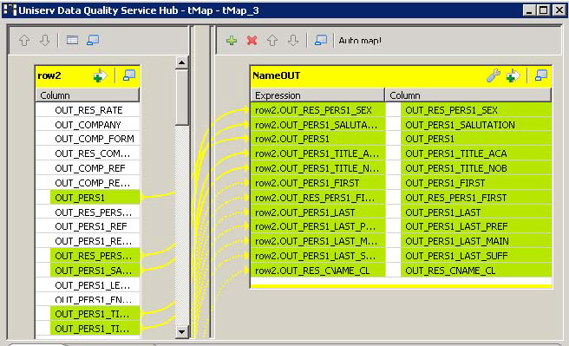Viewport: 569px width, 346px height.
Task: Click expression row2.OUT_PERS1_SALUTA...
Action: click(x=317, y=124)
